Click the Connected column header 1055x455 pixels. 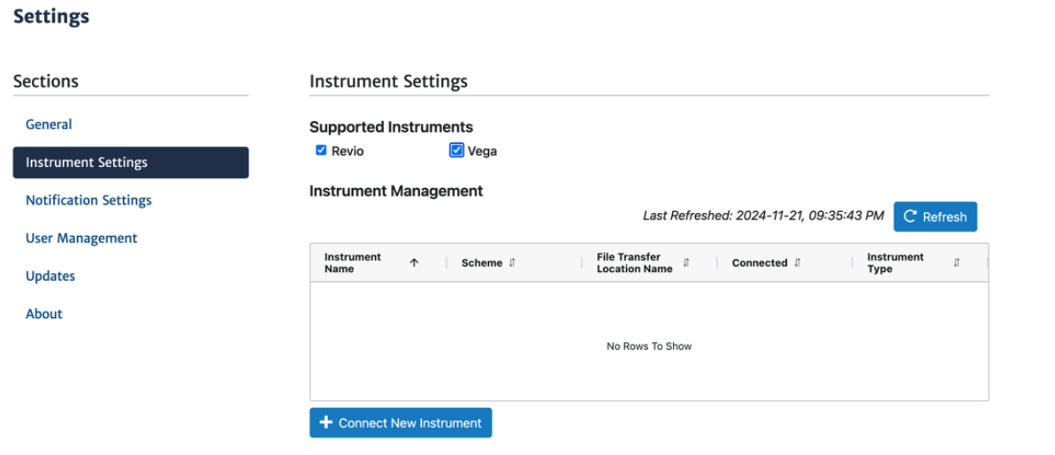click(759, 263)
